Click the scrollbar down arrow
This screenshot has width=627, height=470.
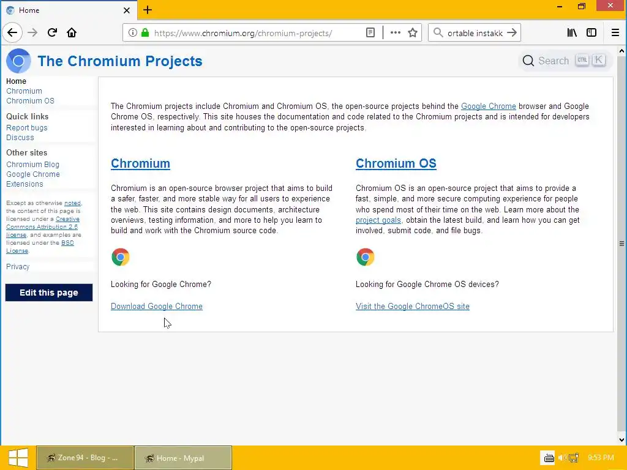tap(621, 440)
